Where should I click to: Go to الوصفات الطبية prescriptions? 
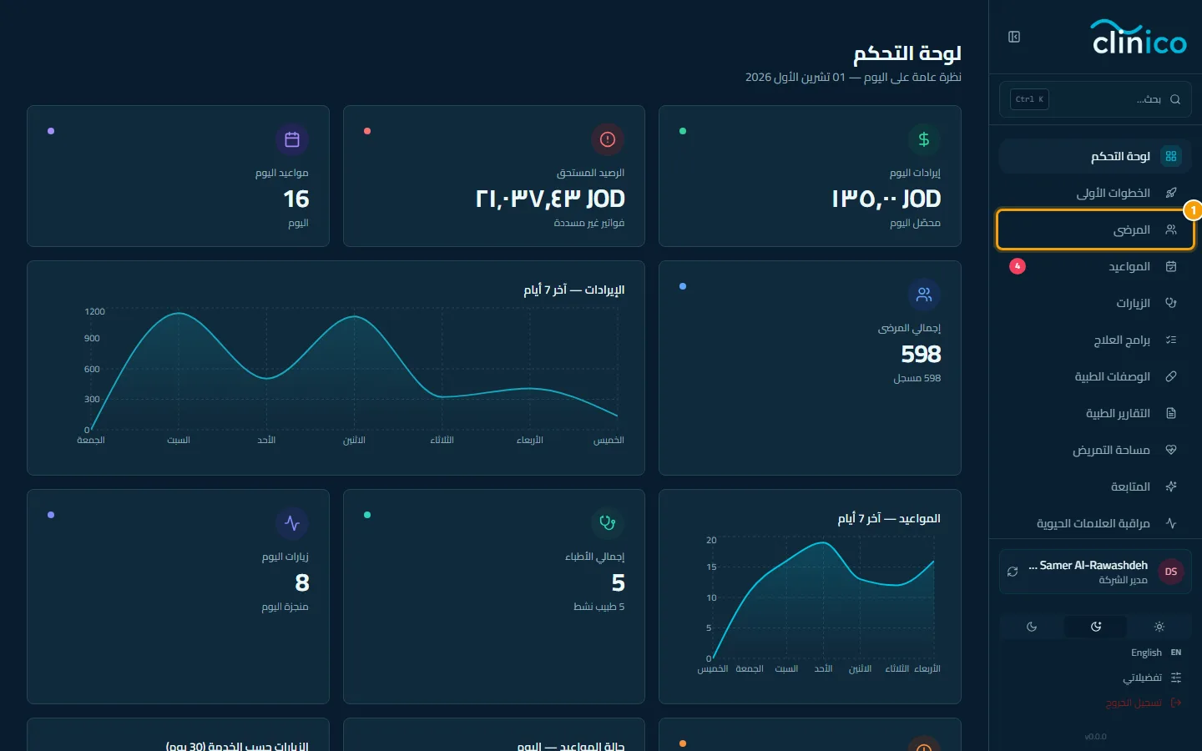pos(1095,376)
